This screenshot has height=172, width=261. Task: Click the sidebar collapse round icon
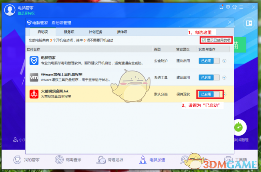click(x=249, y=23)
